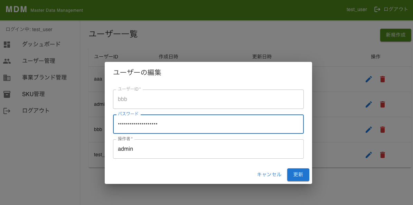The height and width of the screenshot is (205, 413).
Task: Click the 新規作成 button
Action: pyautogui.click(x=396, y=35)
